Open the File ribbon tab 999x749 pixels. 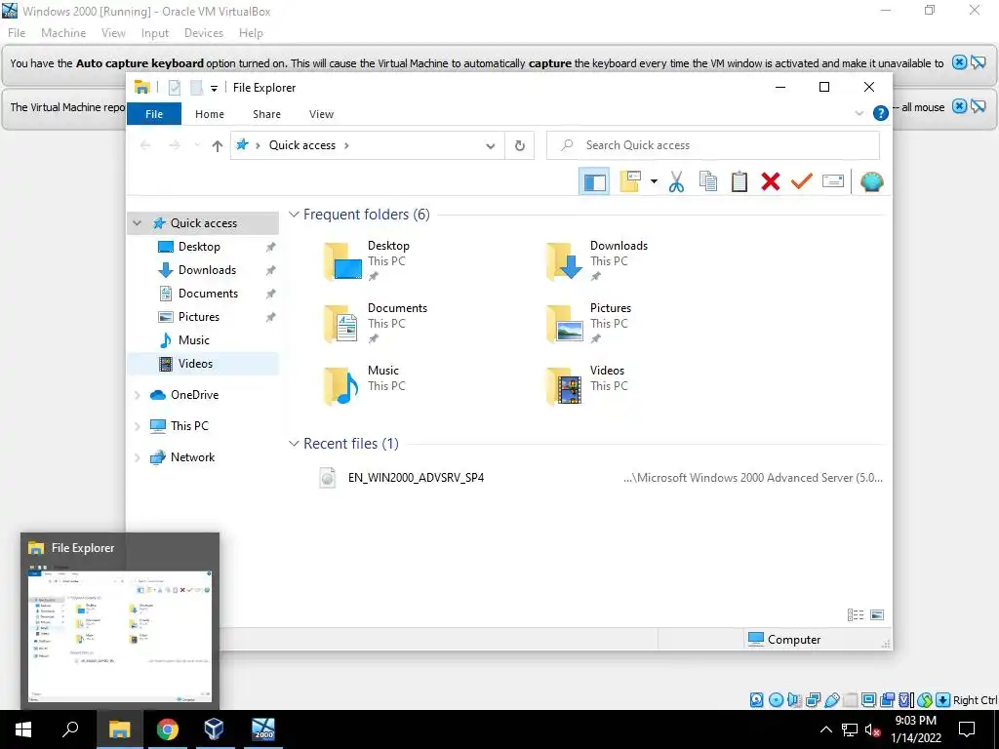(x=154, y=114)
